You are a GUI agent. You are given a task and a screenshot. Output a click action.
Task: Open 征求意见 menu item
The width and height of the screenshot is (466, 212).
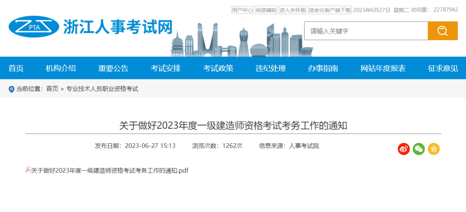(x=443, y=68)
